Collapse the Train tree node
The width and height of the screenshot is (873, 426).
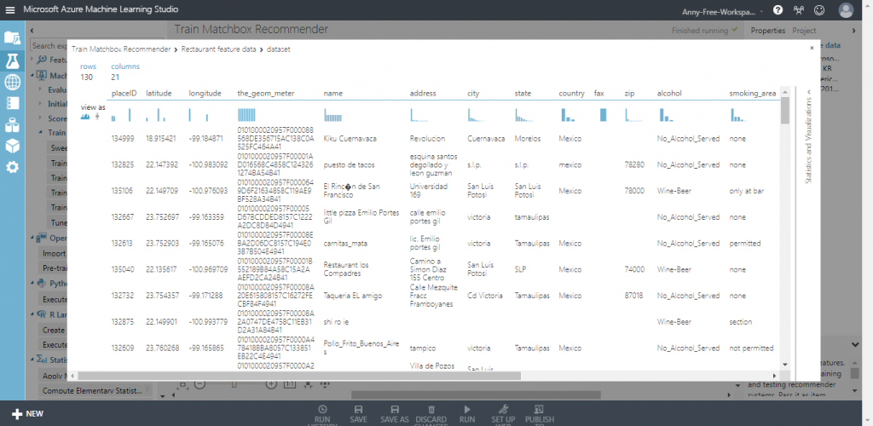pyautogui.click(x=40, y=132)
